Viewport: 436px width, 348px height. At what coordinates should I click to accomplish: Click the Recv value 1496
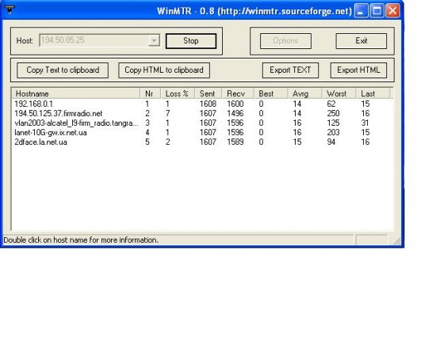coord(235,113)
